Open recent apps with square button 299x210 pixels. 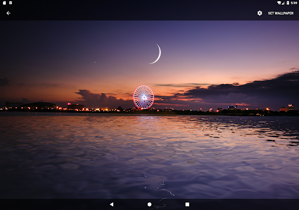tap(187, 204)
